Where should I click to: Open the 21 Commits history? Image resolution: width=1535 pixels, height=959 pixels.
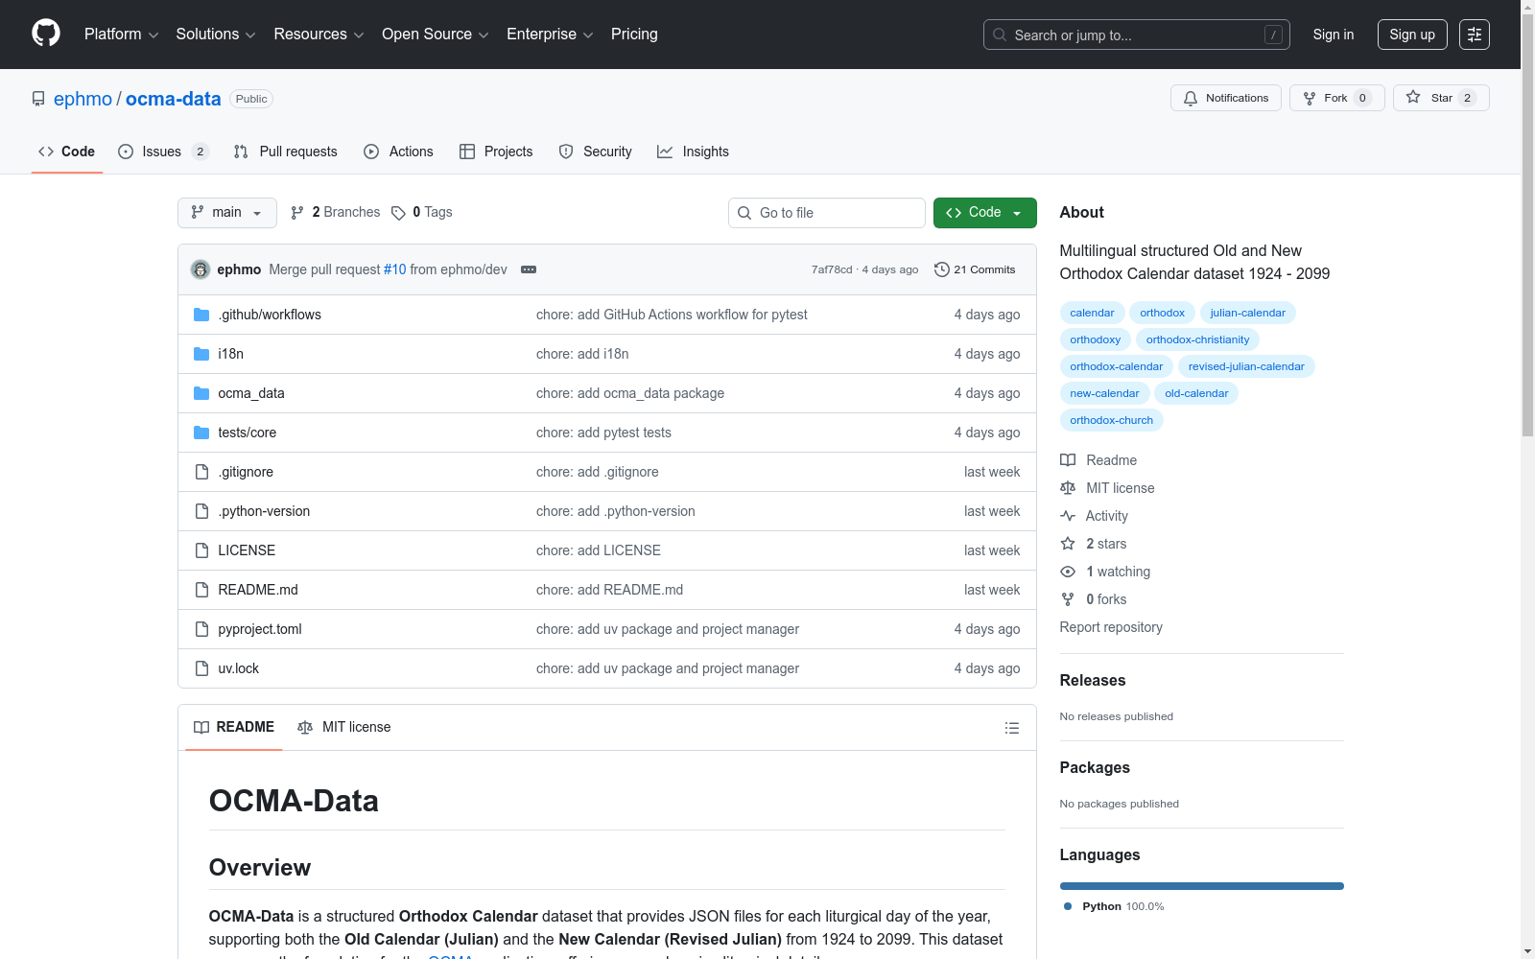tap(975, 269)
